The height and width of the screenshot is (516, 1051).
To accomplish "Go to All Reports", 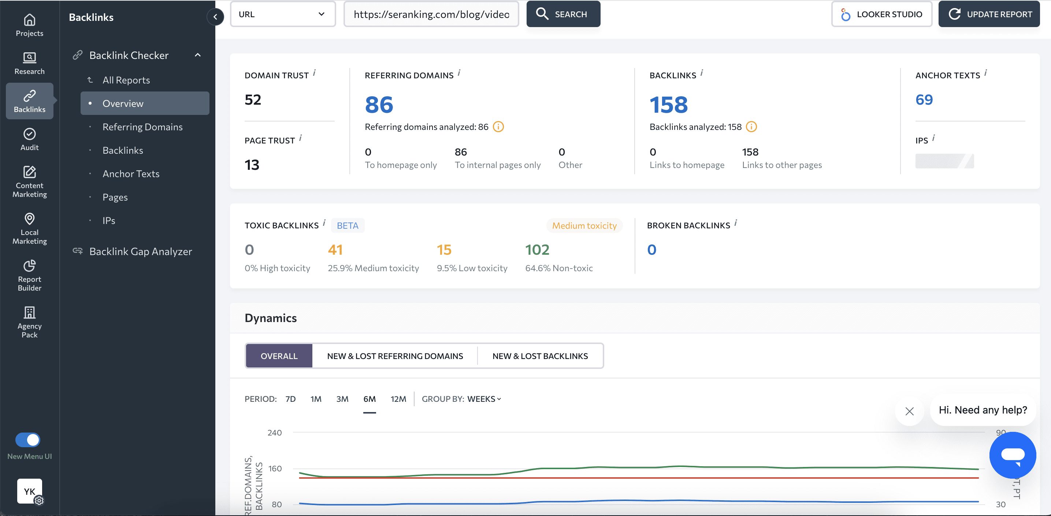I will pyautogui.click(x=126, y=80).
